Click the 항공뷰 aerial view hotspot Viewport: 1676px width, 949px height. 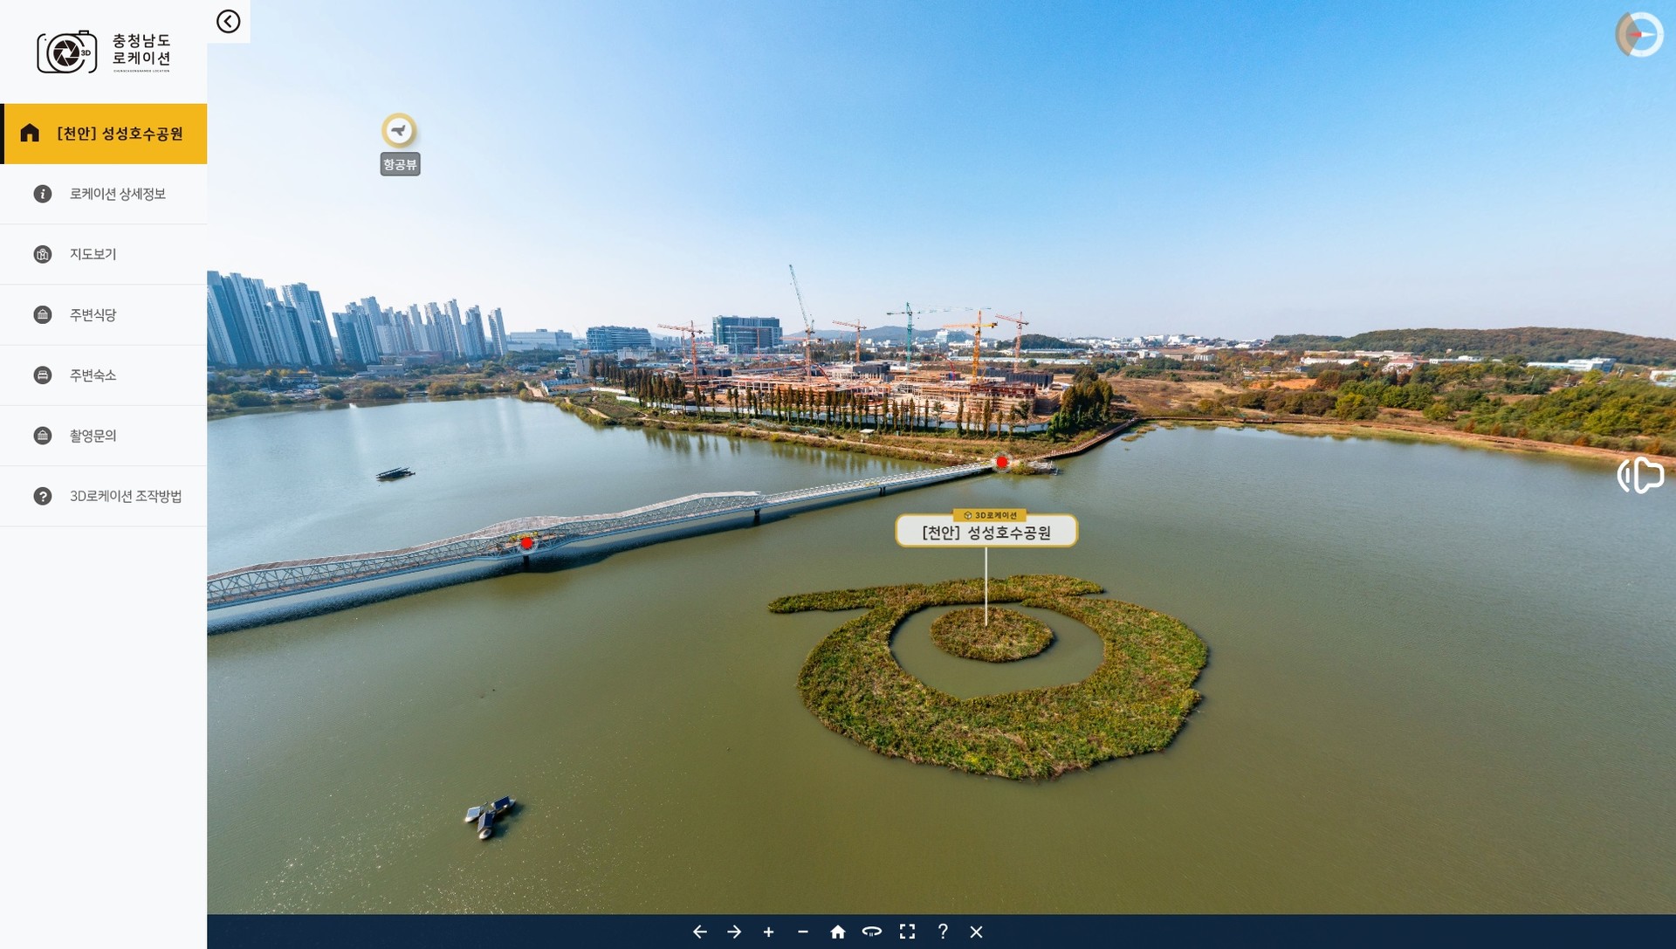pos(400,131)
